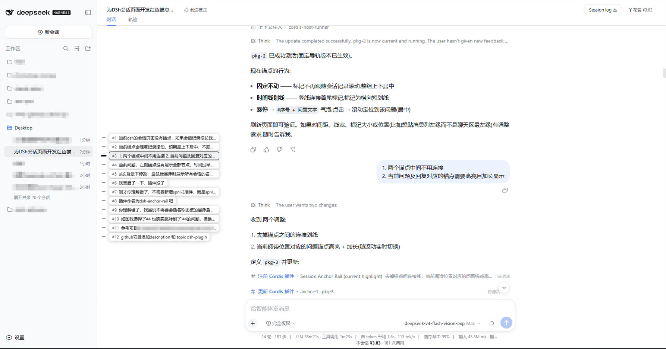
Task: Add attachment with plus button
Action: coord(253,323)
